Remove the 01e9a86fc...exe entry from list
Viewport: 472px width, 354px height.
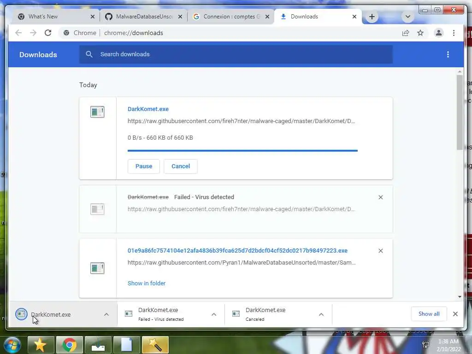coord(380,251)
